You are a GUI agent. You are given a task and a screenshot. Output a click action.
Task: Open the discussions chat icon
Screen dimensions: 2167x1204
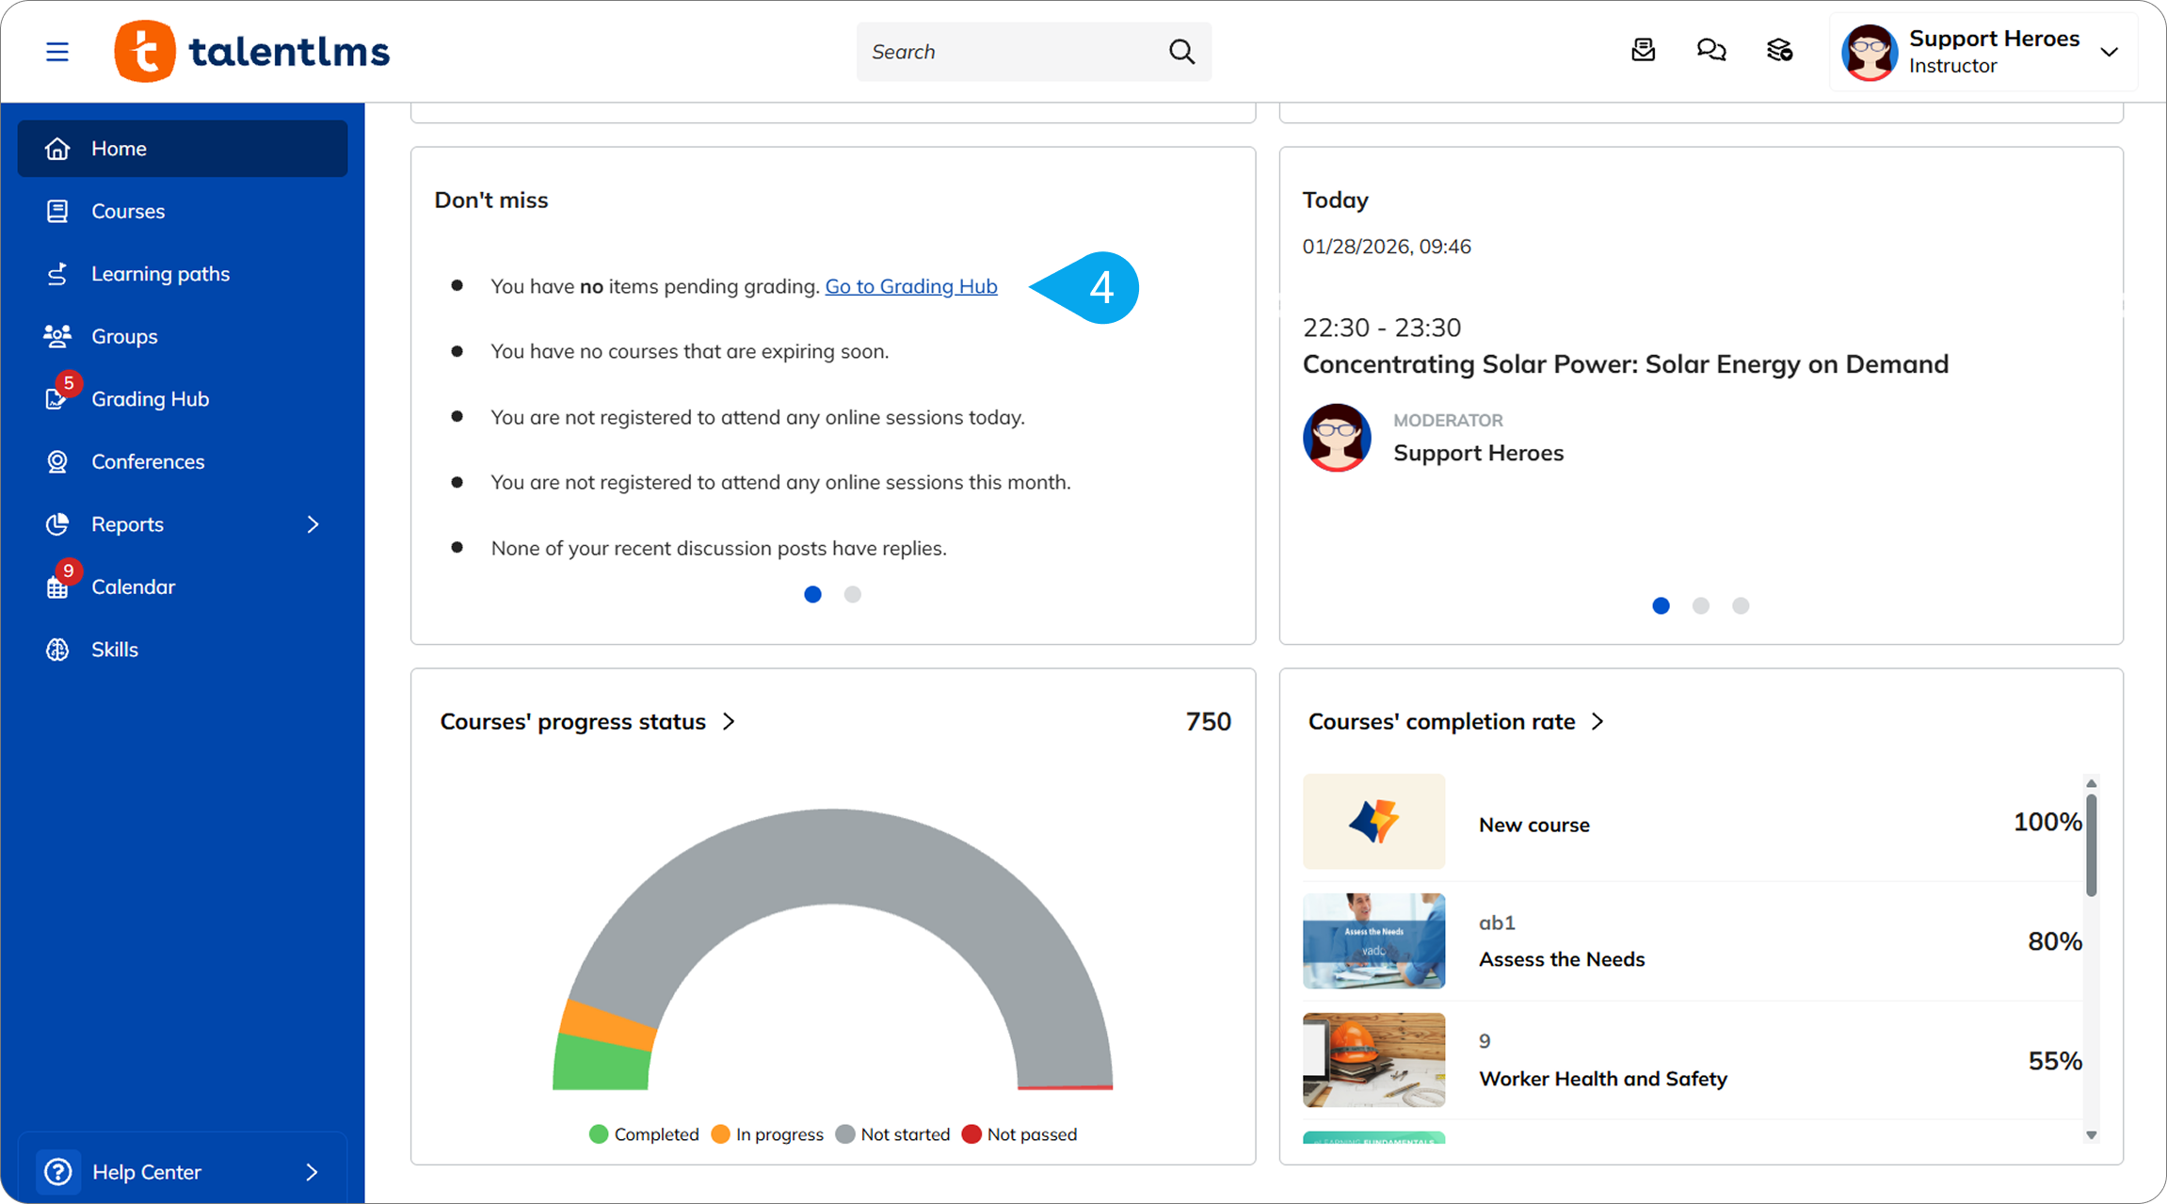[x=1710, y=50]
